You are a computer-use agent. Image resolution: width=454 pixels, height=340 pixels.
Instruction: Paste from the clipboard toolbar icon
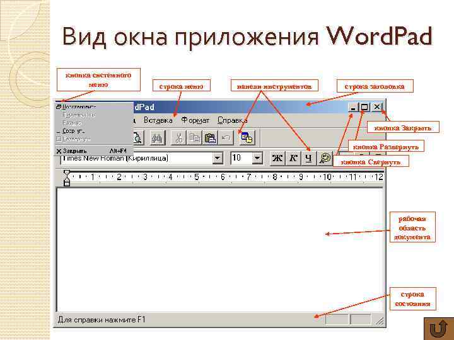pyautogui.click(x=210, y=138)
